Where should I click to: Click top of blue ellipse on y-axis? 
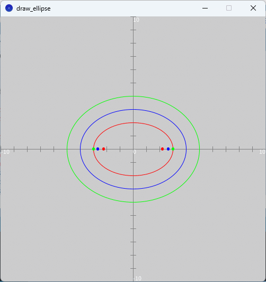pos(133,109)
